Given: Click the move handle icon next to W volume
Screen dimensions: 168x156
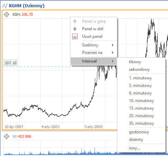Looking at the screenshot, I should click(x=7, y=136).
